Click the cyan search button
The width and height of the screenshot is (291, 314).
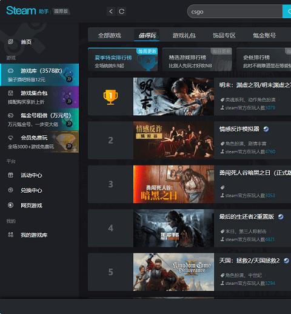tap(287, 12)
